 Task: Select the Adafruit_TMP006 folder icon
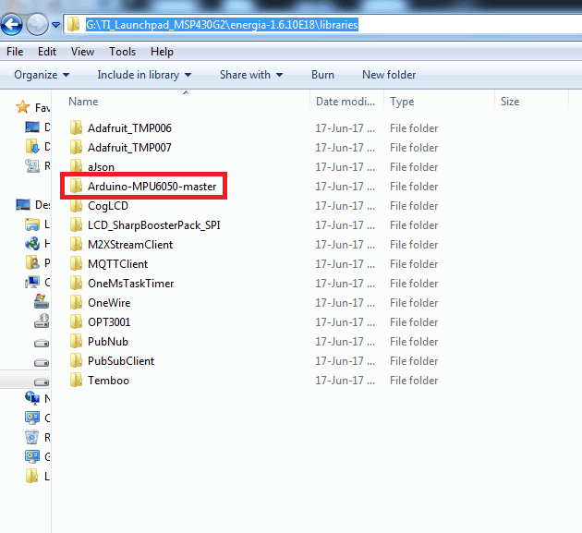coord(76,127)
